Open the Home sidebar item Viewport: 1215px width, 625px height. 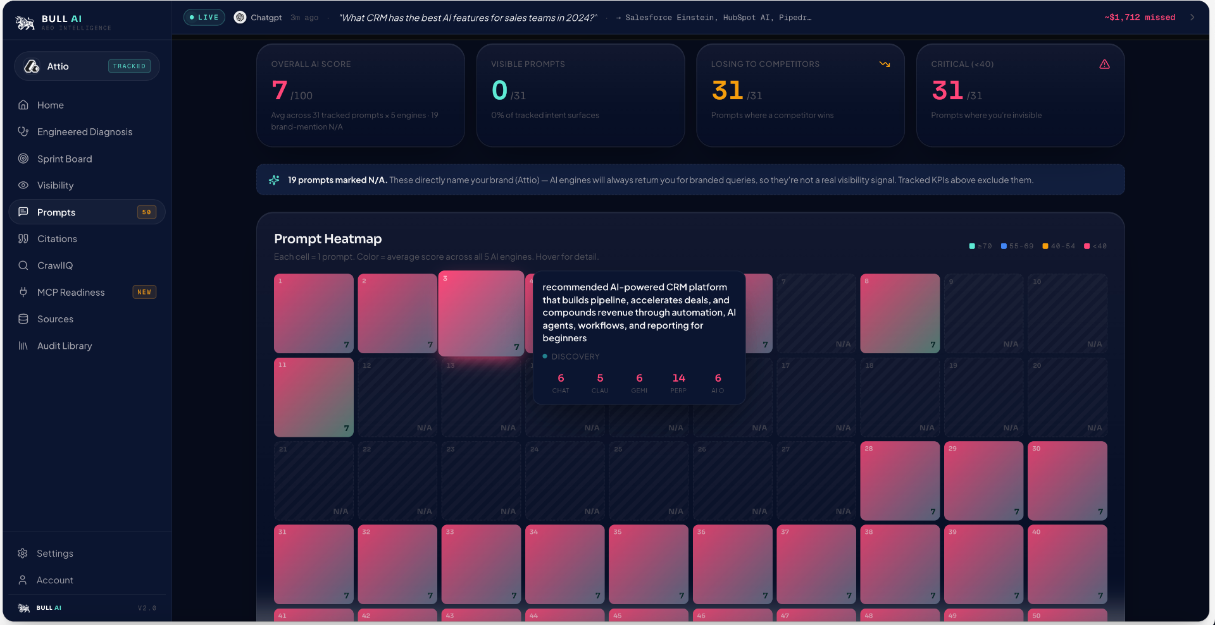tap(87, 105)
